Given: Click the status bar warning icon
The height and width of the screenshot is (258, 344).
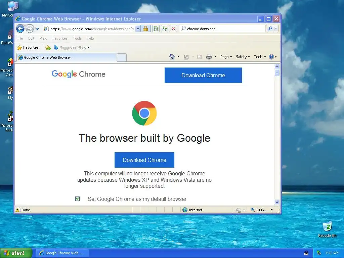Looking at the screenshot, I should click(18, 210).
